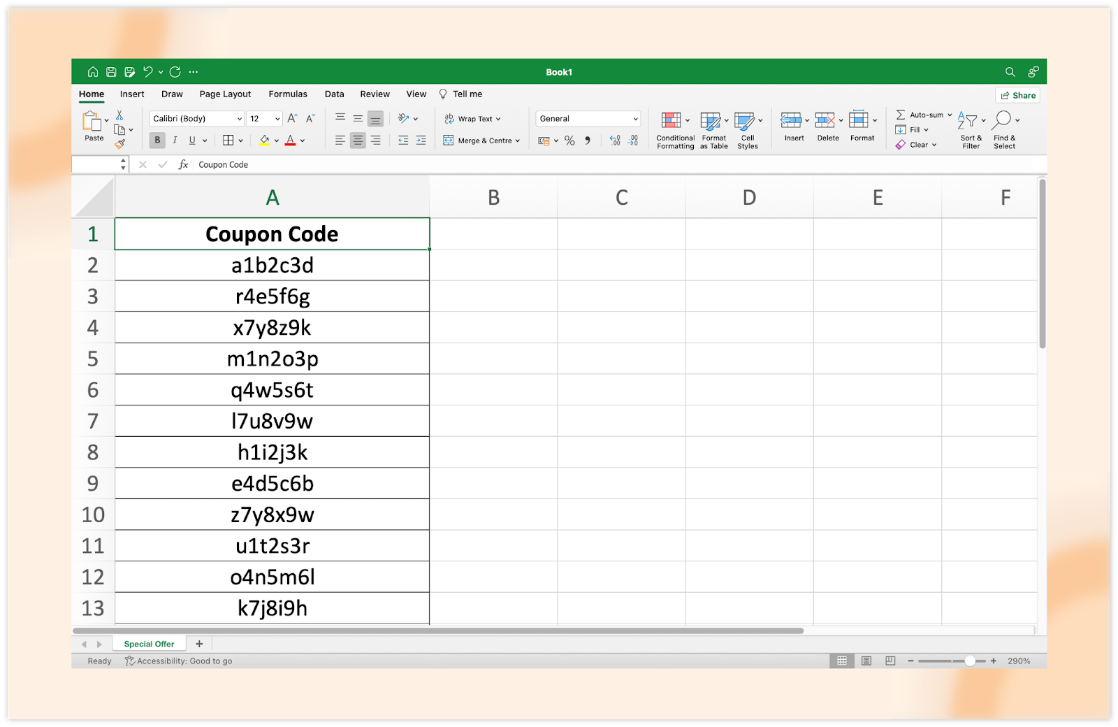Click the Paste button

point(94,127)
